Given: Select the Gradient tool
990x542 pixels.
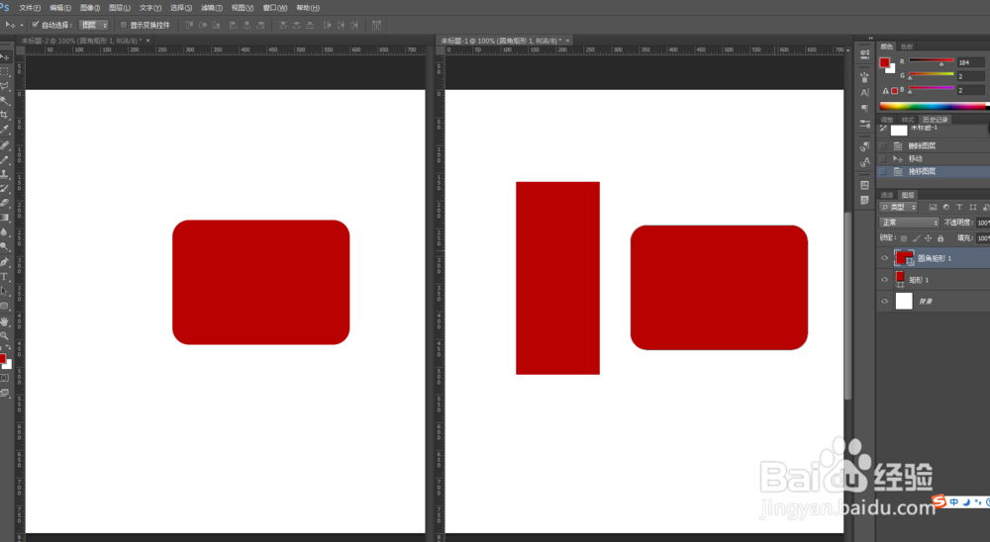Looking at the screenshot, I should pyautogui.click(x=5, y=218).
